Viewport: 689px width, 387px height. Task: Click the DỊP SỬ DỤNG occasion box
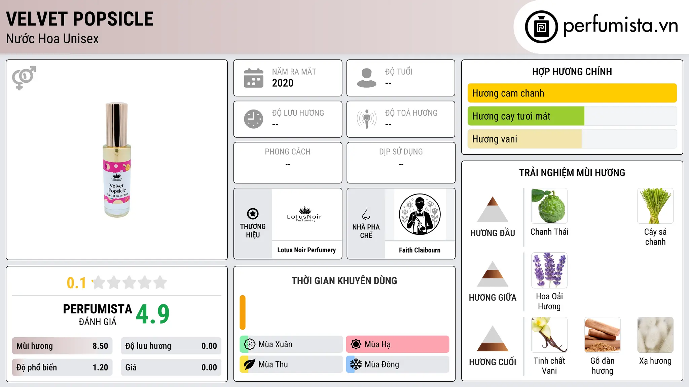tap(401, 163)
